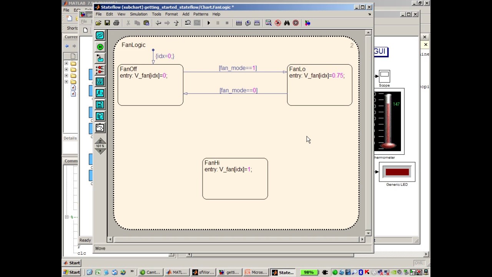Navigate forward with the right arrow icon

[x=167, y=23]
